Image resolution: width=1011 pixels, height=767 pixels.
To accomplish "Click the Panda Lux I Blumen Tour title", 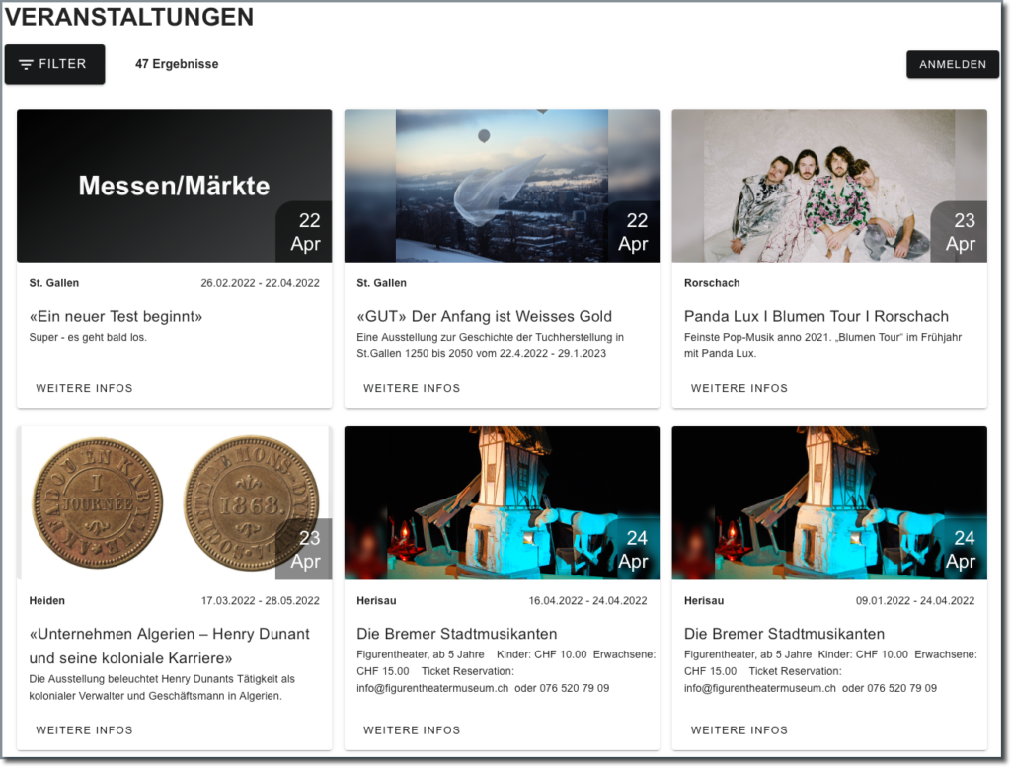I will (816, 316).
